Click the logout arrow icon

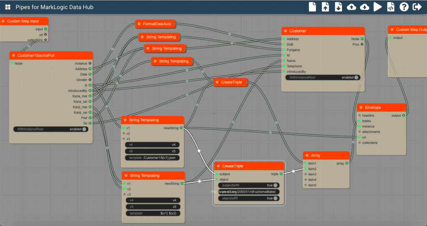tap(417, 7)
